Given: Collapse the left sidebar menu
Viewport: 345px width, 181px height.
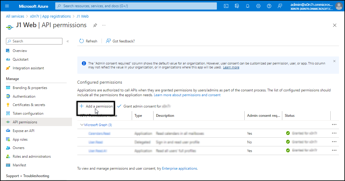Looking at the screenshot, I should tap(68, 41).
